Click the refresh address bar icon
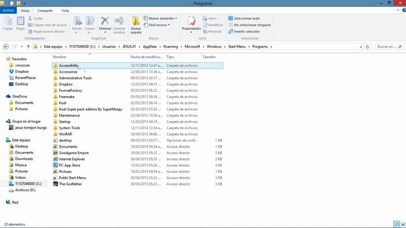This screenshot has width=406, height=228. 367,47
